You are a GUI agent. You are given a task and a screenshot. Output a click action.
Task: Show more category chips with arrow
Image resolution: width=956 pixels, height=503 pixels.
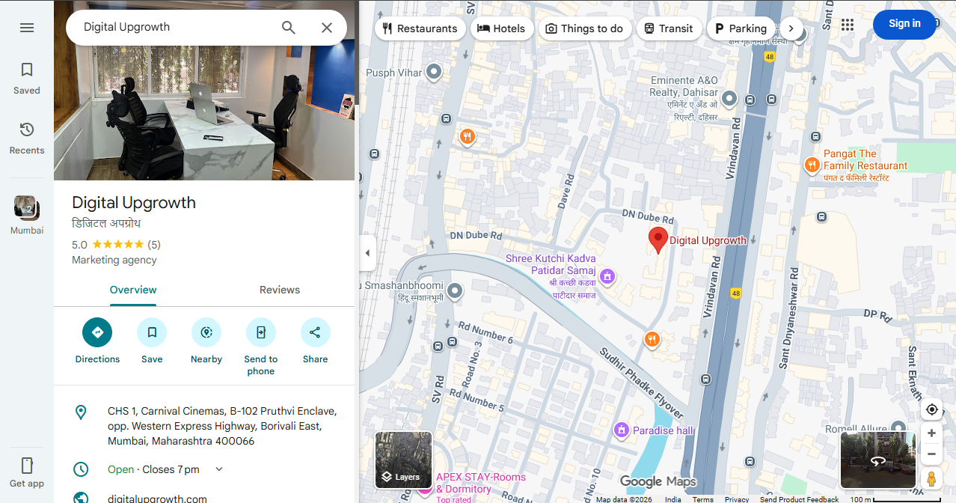[x=791, y=28]
